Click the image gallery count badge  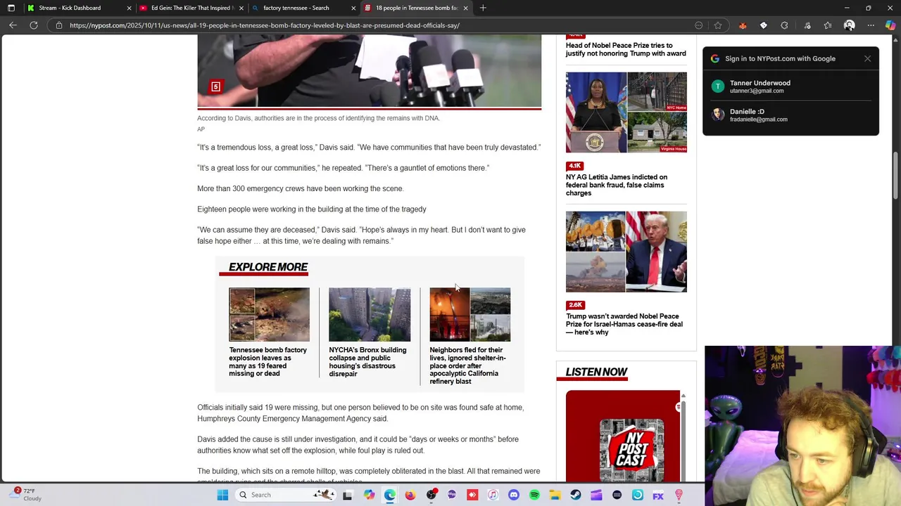click(x=215, y=86)
